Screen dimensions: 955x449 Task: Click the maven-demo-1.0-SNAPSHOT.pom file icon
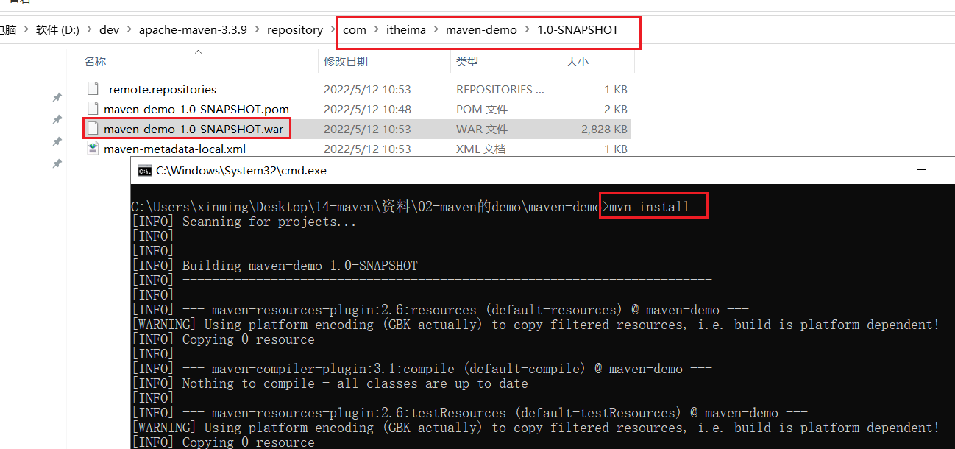pos(93,109)
